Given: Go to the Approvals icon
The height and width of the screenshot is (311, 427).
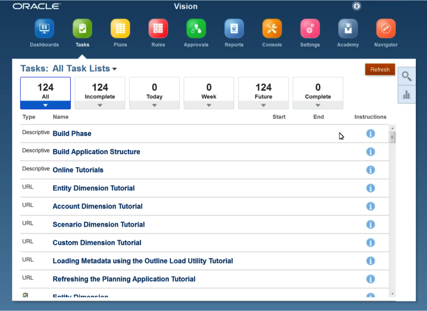Looking at the screenshot, I should [x=196, y=29].
